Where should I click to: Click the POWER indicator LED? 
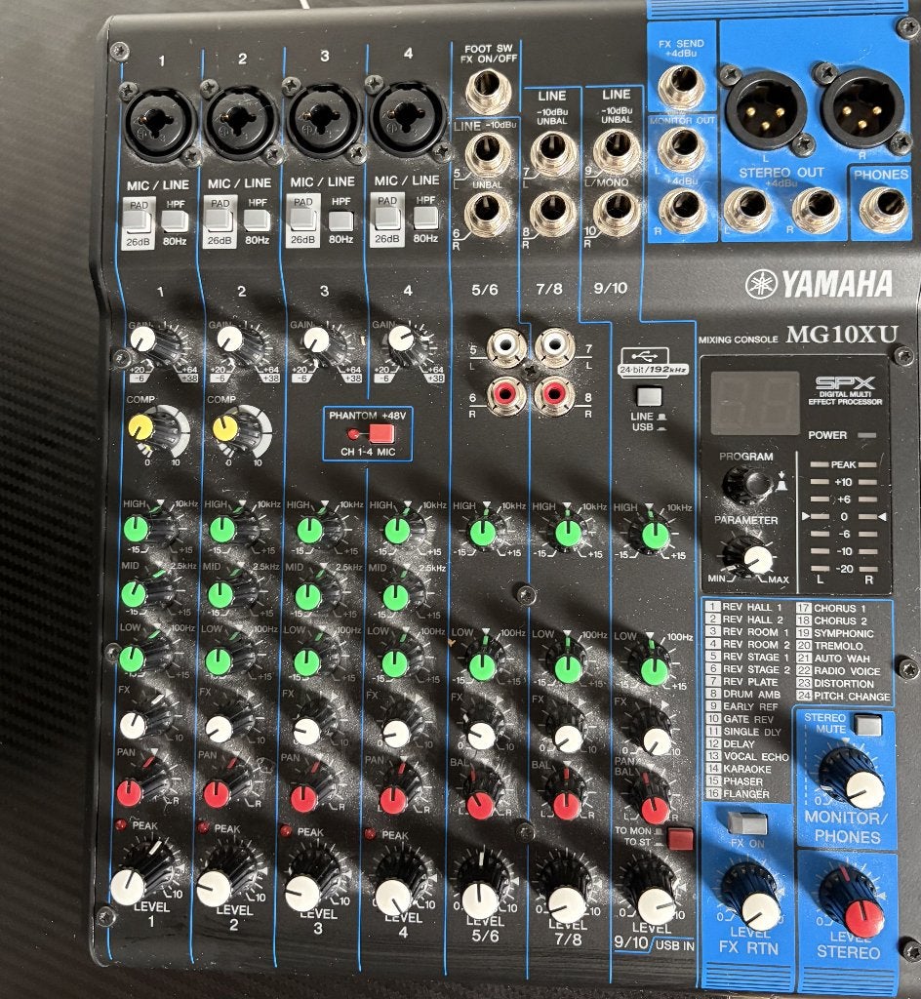[867, 435]
